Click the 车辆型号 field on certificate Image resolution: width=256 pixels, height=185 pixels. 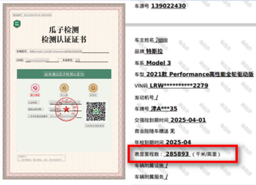click(49, 51)
